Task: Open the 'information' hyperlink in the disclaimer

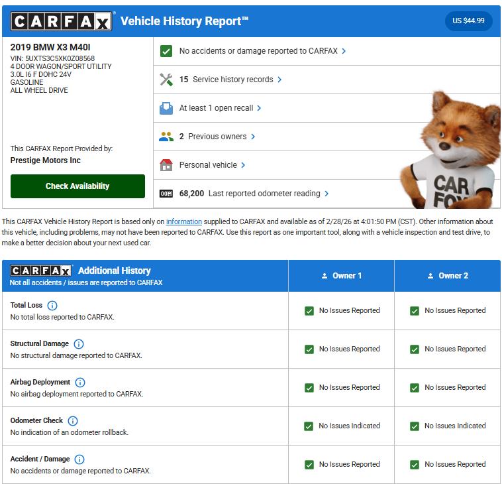Action: tap(184, 221)
